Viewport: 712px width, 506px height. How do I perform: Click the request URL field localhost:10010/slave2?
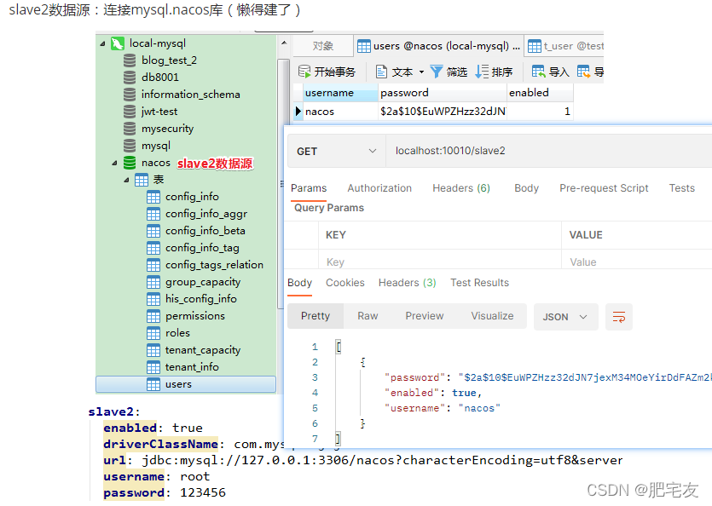point(549,151)
